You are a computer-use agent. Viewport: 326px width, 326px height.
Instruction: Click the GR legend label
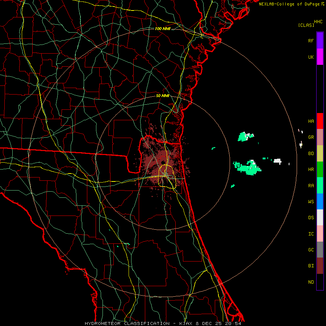pos(311,137)
